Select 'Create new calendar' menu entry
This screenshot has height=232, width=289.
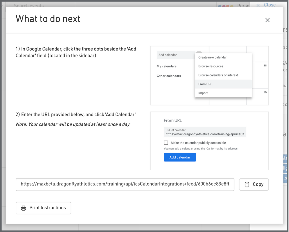point(212,57)
